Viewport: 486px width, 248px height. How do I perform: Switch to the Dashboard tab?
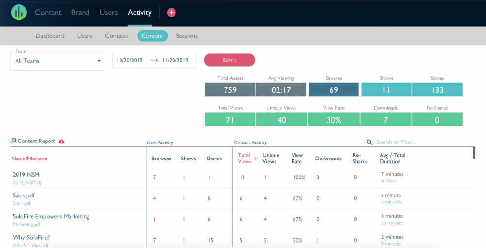coord(50,36)
